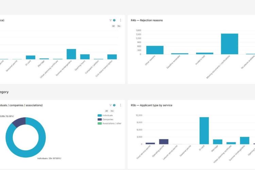Click the 'Individuals: 28k (87.89%)' donut label
The width and height of the screenshot is (255, 170).
tap(49, 158)
